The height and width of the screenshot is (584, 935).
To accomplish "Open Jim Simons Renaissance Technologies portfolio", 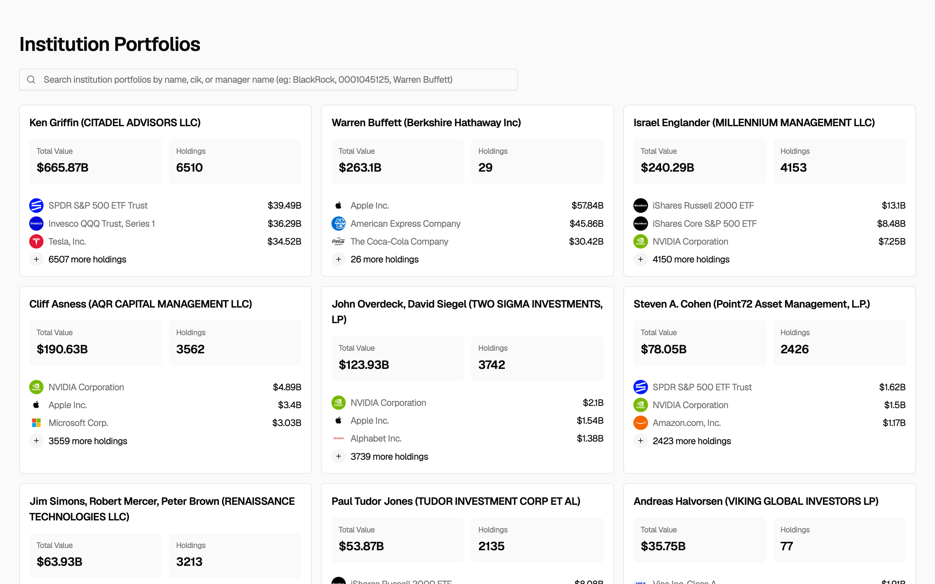I will tap(162, 509).
